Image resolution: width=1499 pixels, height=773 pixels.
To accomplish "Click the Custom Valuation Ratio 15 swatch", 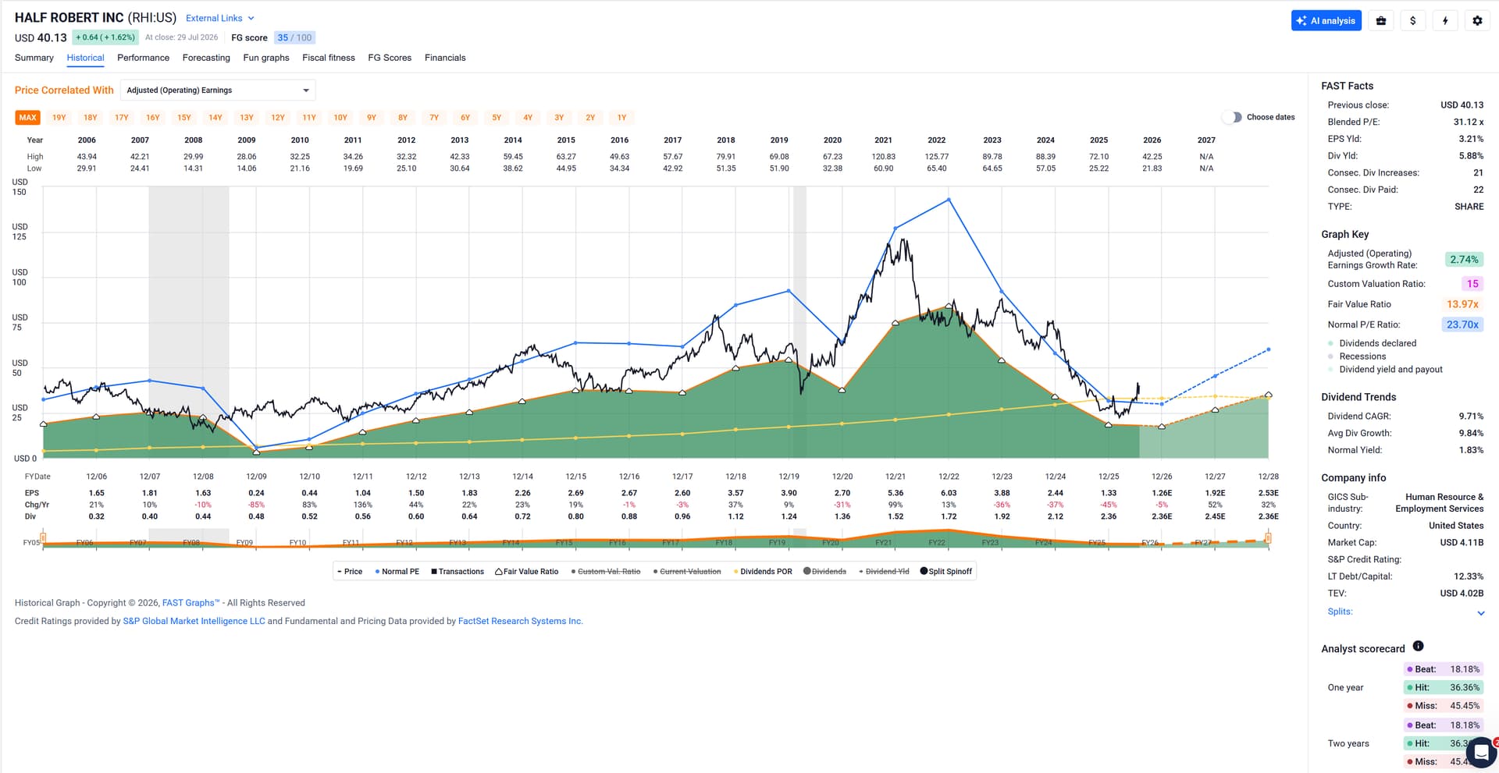I will [x=1472, y=284].
